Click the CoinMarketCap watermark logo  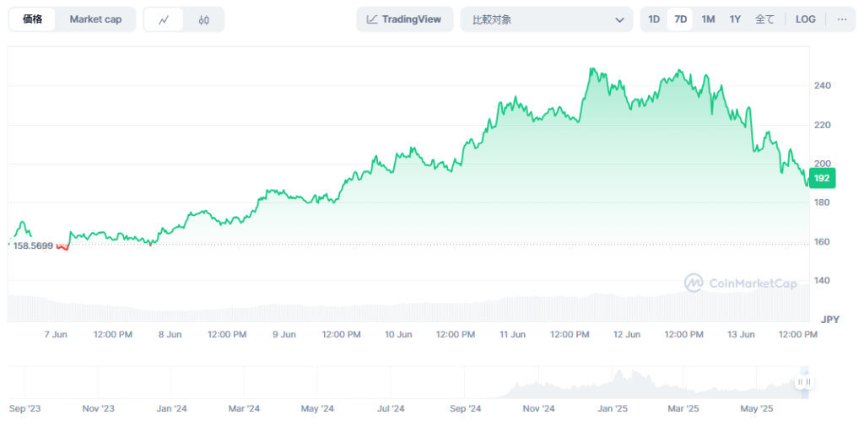[740, 283]
